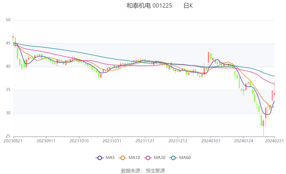Click the y-axis value 30
This screenshot has height=174, width=286.
(8, 113)
